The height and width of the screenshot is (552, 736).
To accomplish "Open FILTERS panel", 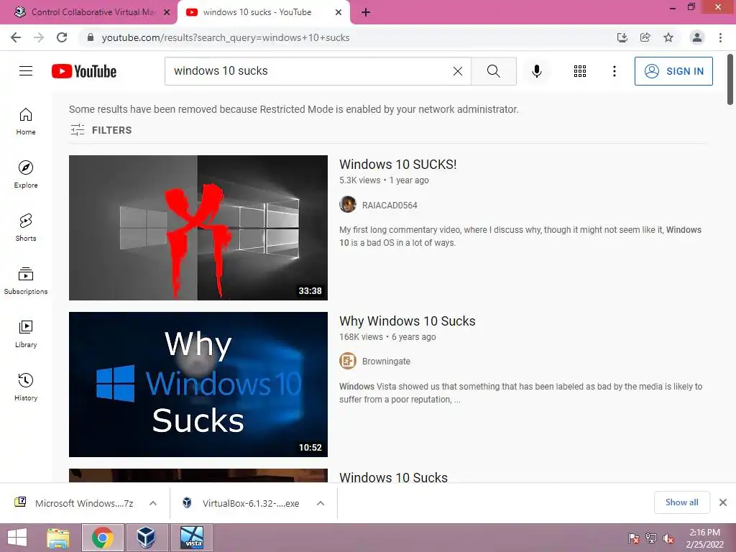I will [101, 130].
